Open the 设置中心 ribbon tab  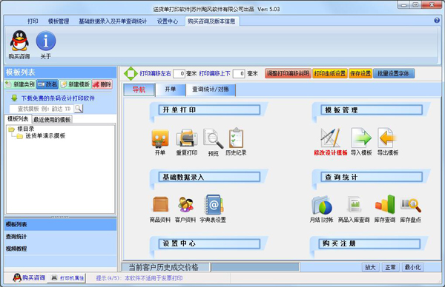pyautogui.click(x=168, y=21)
